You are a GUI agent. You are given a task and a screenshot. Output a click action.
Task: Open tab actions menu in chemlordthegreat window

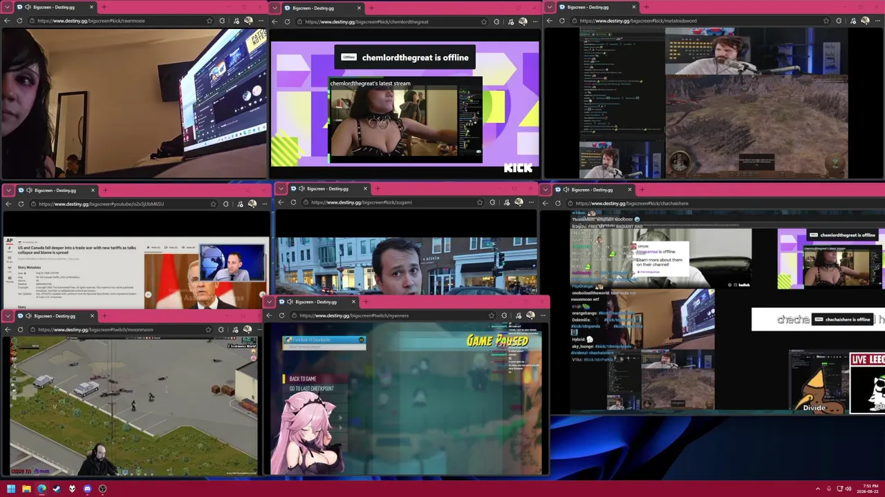tap(275, 8)
